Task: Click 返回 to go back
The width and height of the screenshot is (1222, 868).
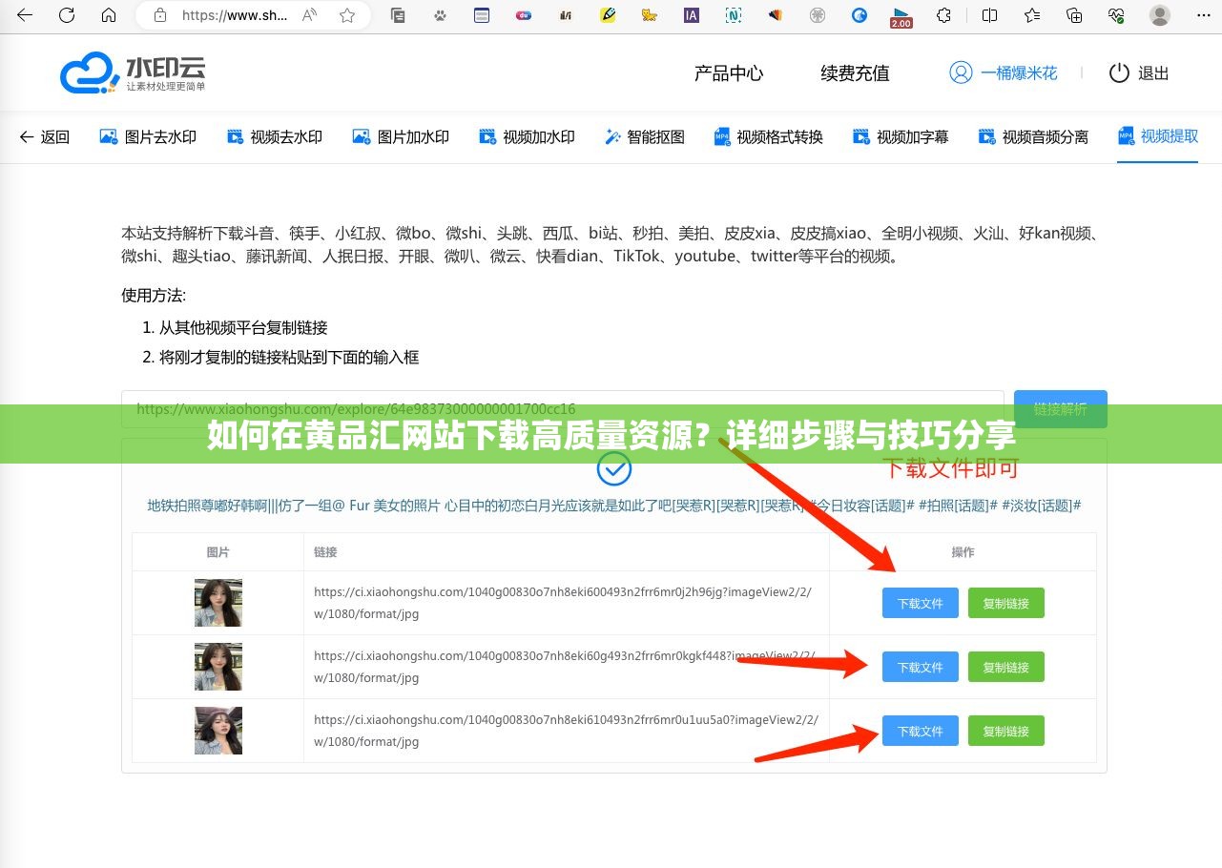Action: pyautogui.click(x=45, y=137)
